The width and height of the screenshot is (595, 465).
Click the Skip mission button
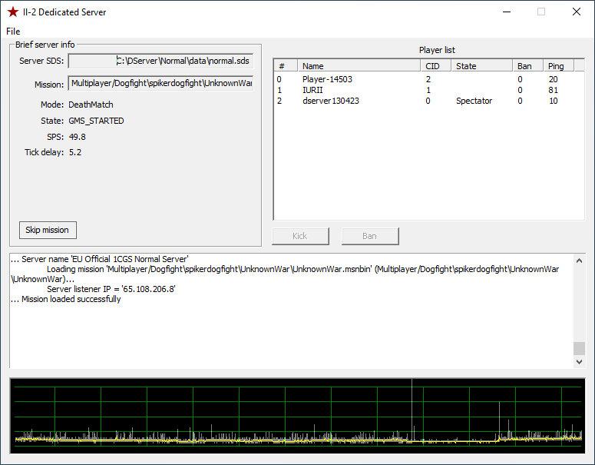(x=48, y=231)
